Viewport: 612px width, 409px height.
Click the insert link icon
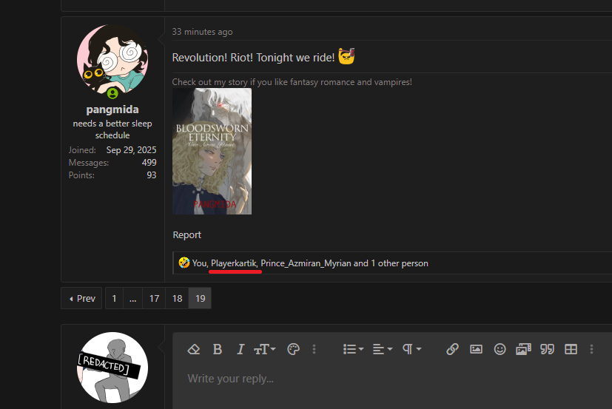(452, 349)
